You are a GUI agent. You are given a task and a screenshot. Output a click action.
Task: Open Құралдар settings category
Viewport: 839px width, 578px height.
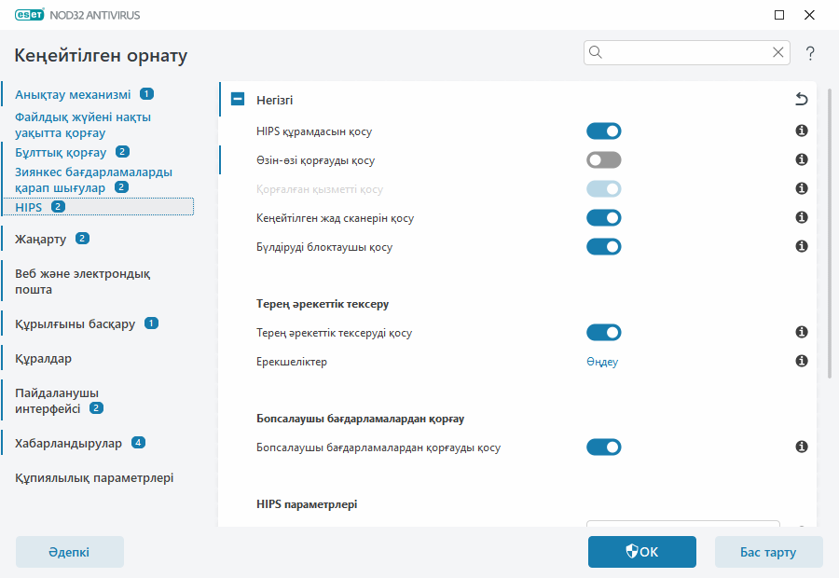click(44, 359)
